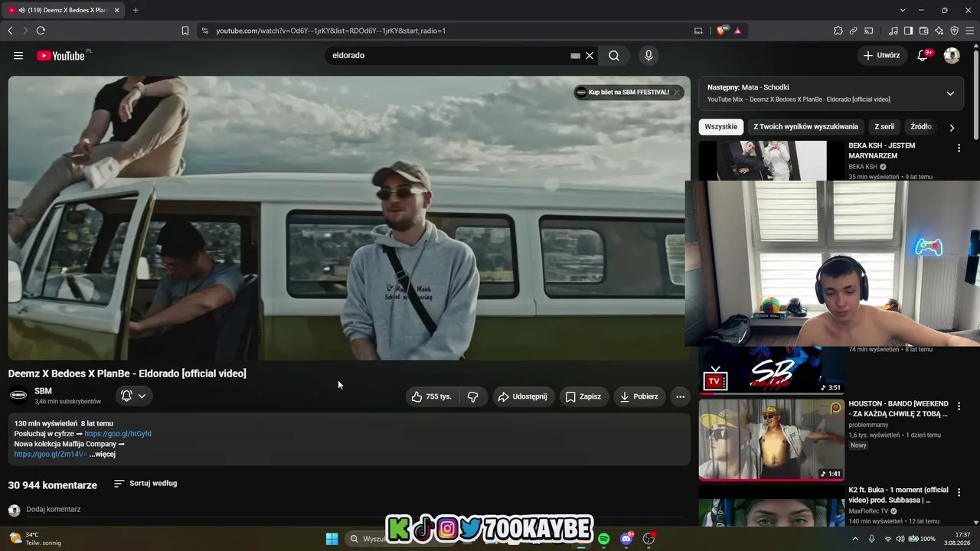Click the Pobierz download button

pos(639,396)
